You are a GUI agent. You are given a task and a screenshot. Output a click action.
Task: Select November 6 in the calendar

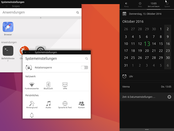pos(168,65)
